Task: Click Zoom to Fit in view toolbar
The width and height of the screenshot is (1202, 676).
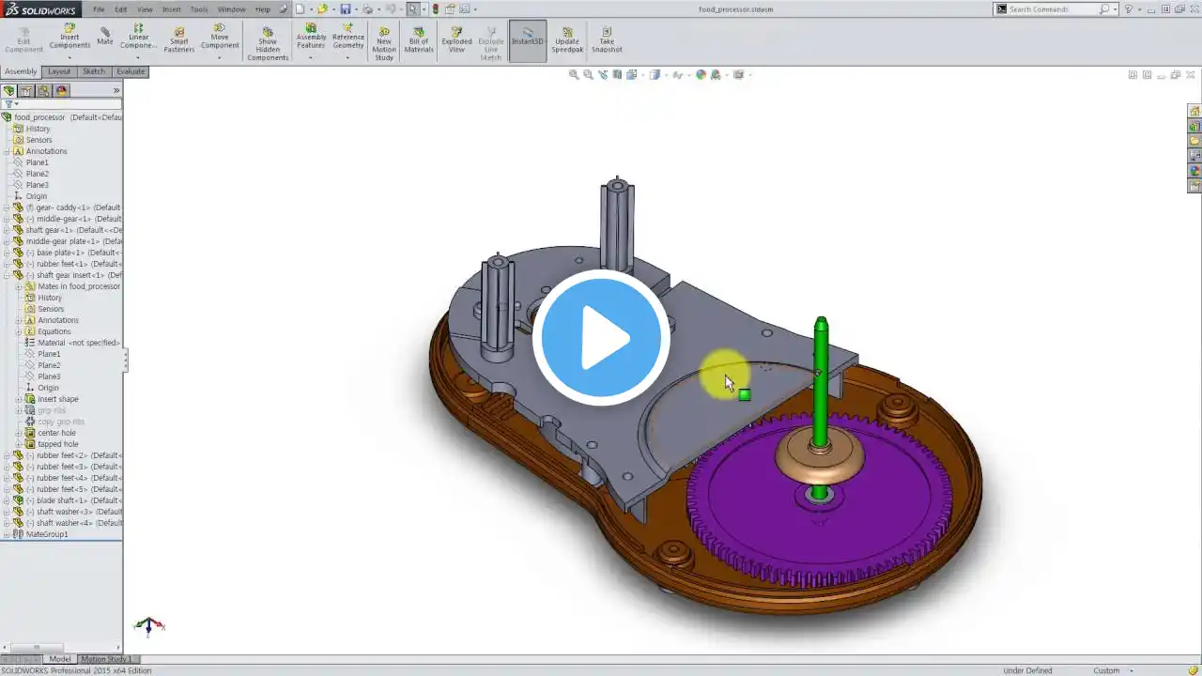Action: pyautogui.click(x=574, y=74)
